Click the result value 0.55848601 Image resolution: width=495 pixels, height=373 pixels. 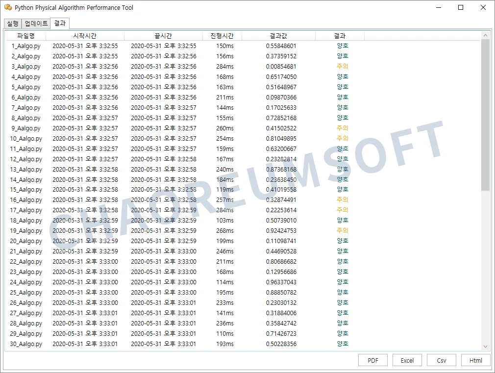click(281, 46)
